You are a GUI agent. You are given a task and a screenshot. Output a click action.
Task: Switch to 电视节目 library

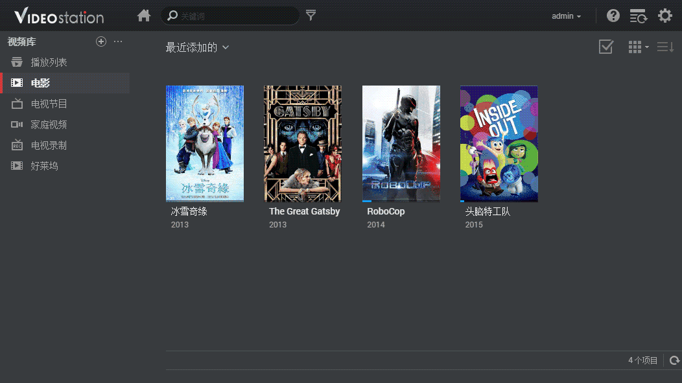49,104
